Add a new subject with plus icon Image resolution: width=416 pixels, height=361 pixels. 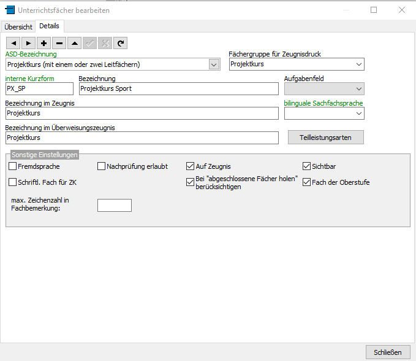[x=44, y=43]
